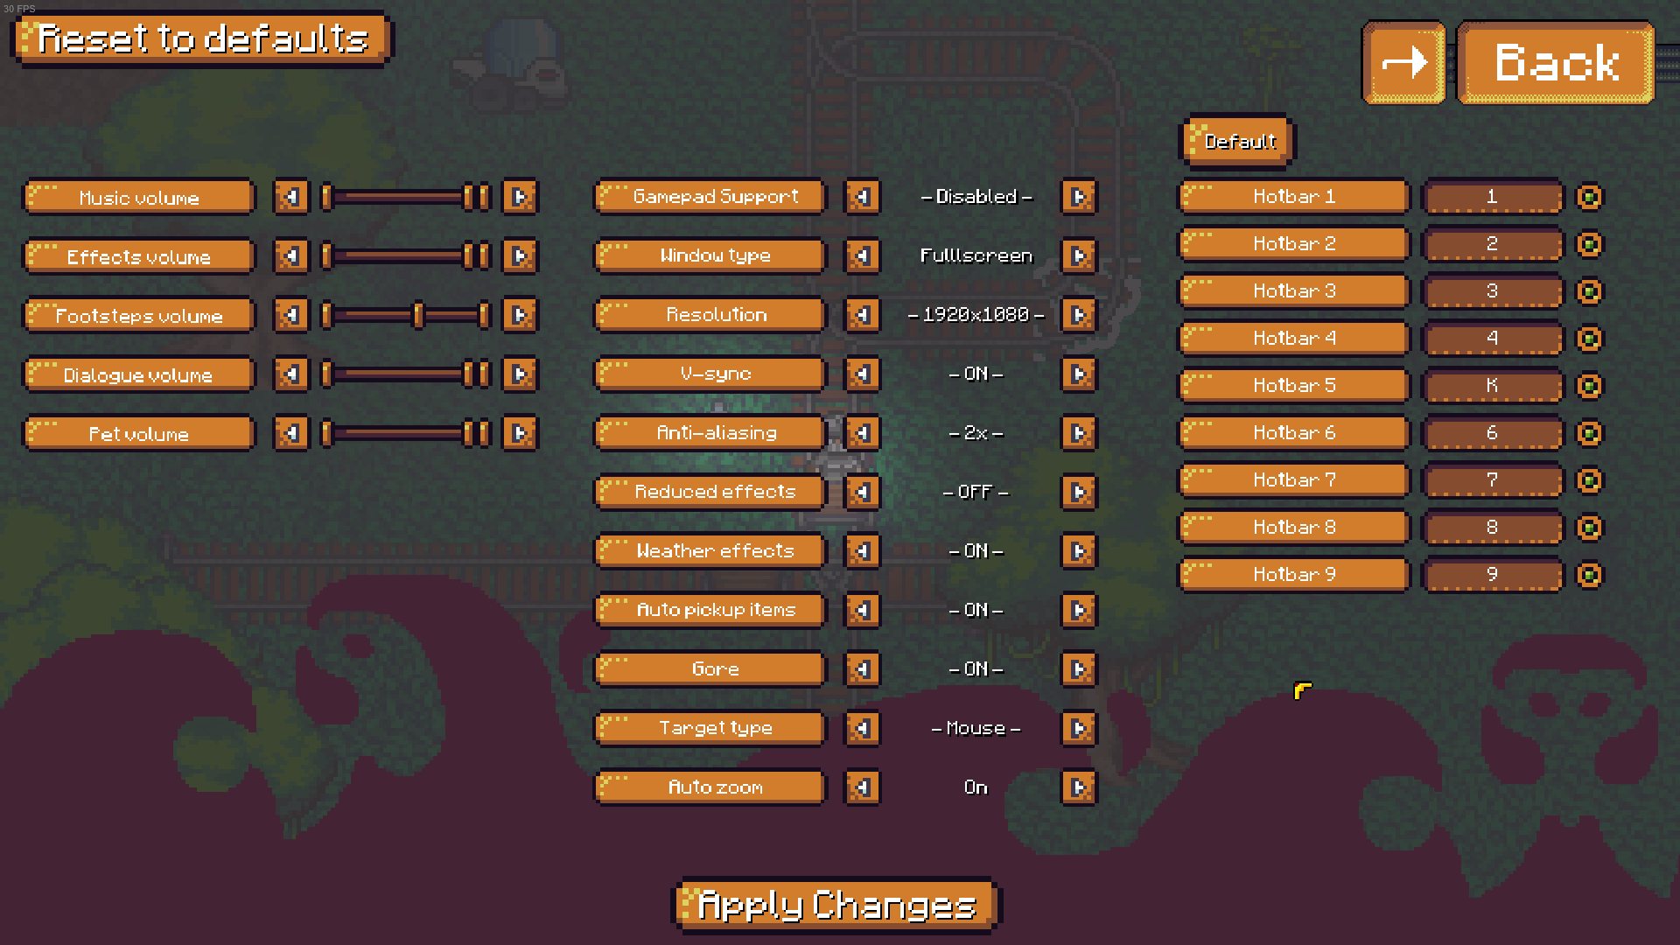This screenshot has width=1680, height=945.
Task: Click the Hotbar 9 reset circle icon
Action: 1589,575
